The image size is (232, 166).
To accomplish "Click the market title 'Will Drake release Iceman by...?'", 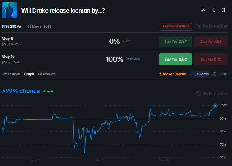I will 63,10.
